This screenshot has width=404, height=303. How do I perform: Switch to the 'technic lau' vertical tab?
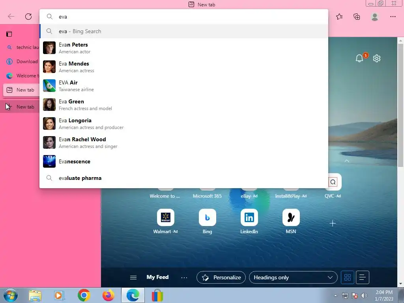pos(22,47)
